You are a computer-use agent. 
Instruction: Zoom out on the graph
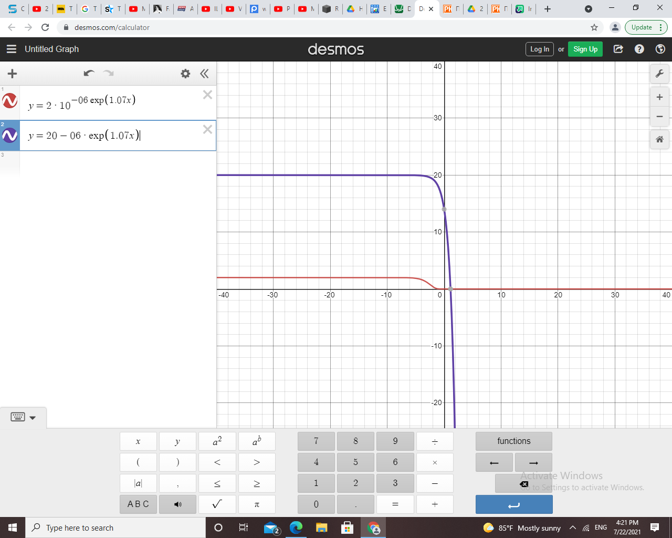659,117
